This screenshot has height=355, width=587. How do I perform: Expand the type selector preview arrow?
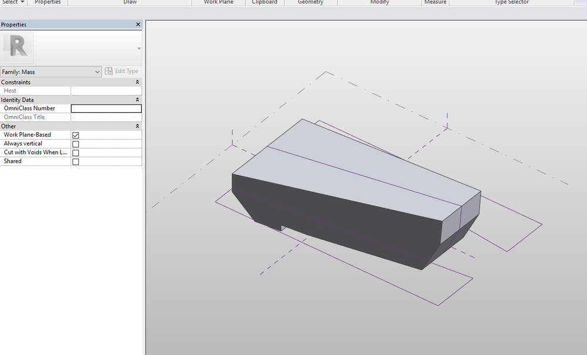click(139, 48)
